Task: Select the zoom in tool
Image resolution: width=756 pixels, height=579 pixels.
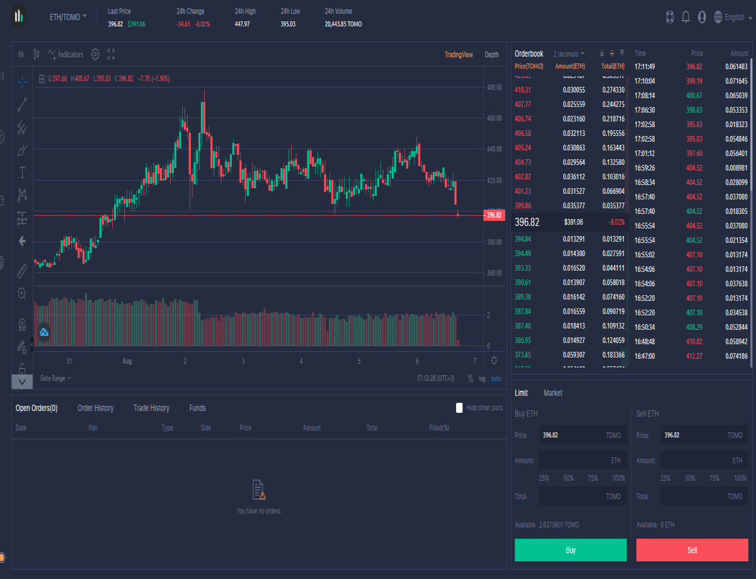Action: click(x=22, y=293)
